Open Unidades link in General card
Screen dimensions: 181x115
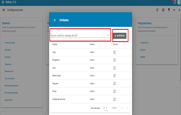coord(8,57)
